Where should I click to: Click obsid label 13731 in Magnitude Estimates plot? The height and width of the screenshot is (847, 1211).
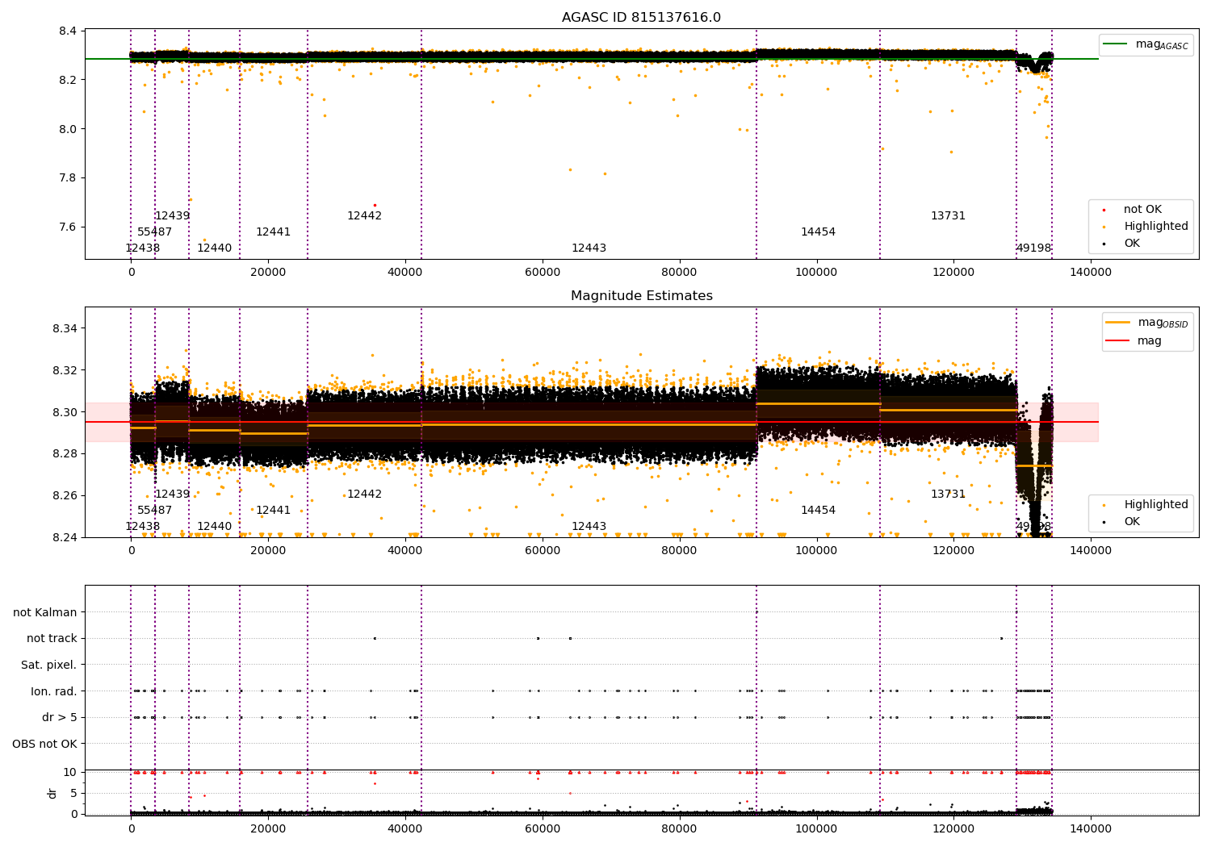pyautogui.click(x=949, y=494)
